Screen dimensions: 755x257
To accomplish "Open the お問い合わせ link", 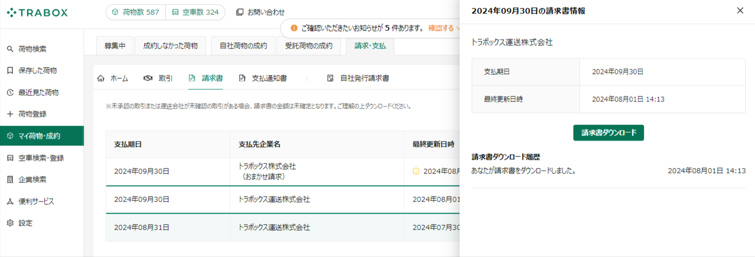I will point(261,12).
